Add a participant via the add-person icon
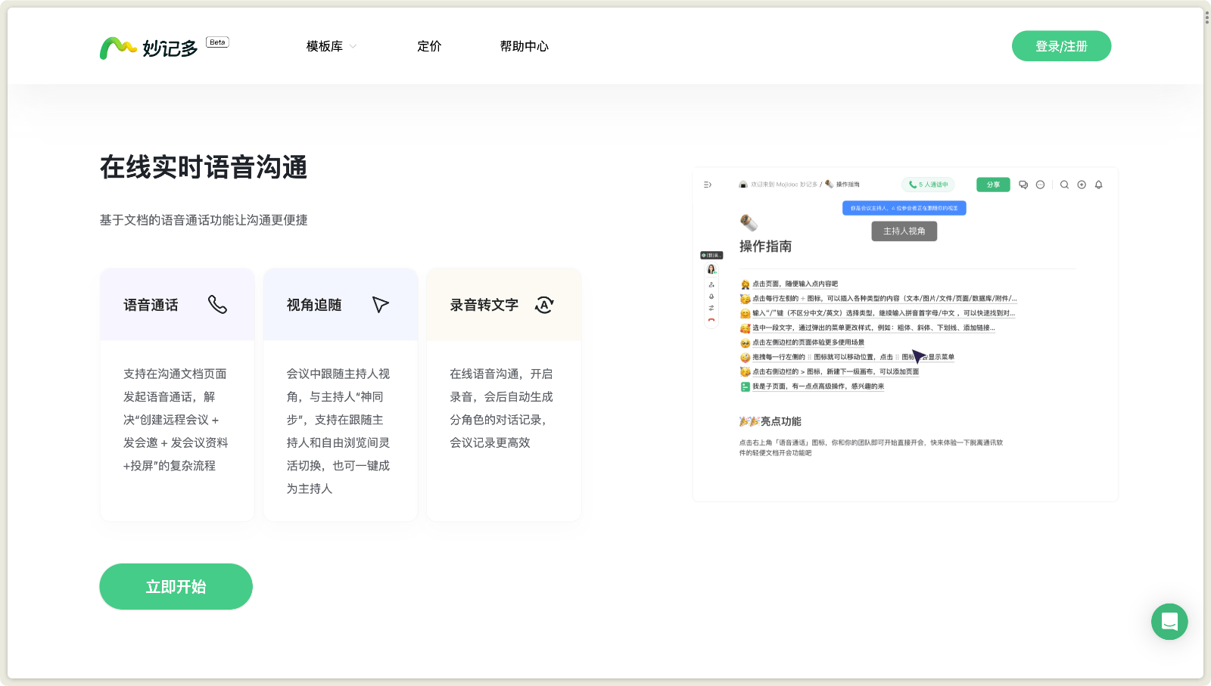1211x686 pixels. coord(711,285)
